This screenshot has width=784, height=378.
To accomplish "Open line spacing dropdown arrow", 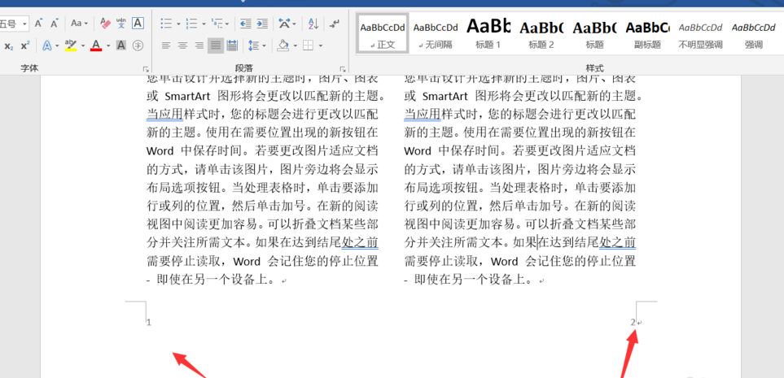I will tap(264, 46).
